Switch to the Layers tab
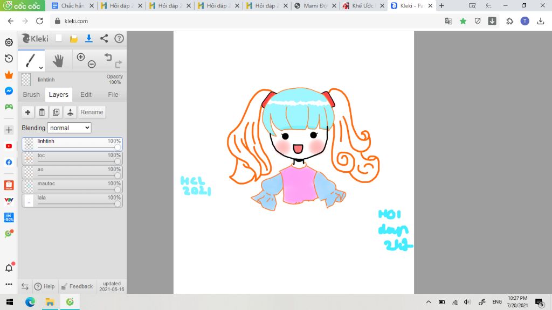Screen dimensions: 552x310 pos(58,95)
